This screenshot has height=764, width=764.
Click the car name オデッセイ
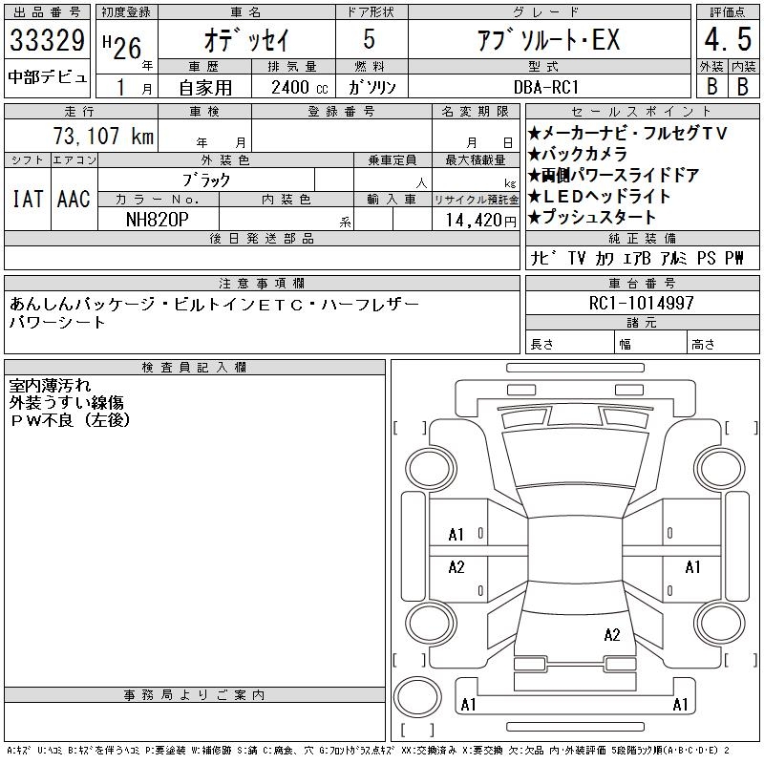click(x=246, y=40)
